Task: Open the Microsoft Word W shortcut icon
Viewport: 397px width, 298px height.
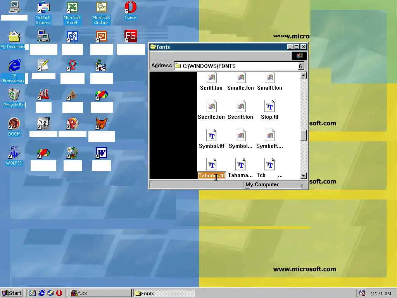Action: [x=101, y=153]
